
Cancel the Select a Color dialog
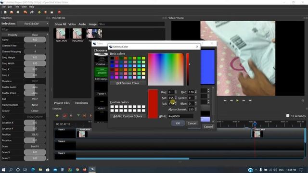click(192, 123)
